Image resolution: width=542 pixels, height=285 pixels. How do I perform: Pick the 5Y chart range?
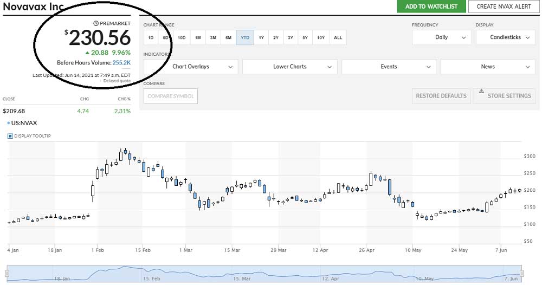click(305, 37)
